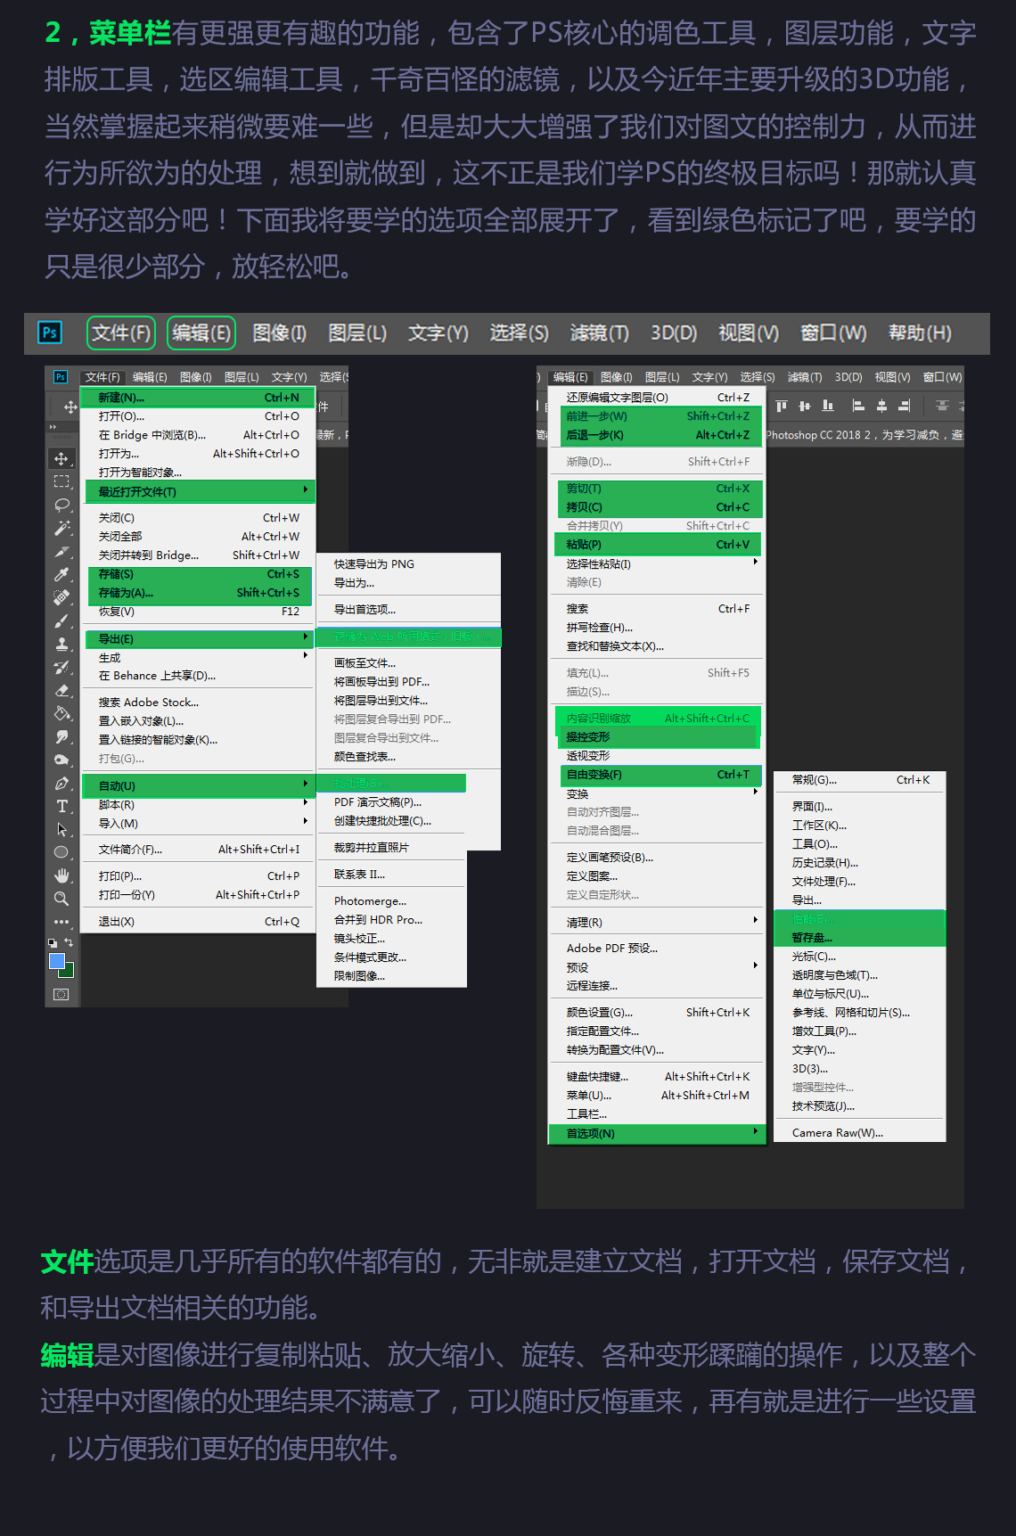Expand the 首选项(N) submenu at Edit menu bottom
Viewport: 1016px width, 1536px height.
[756, 1132]
